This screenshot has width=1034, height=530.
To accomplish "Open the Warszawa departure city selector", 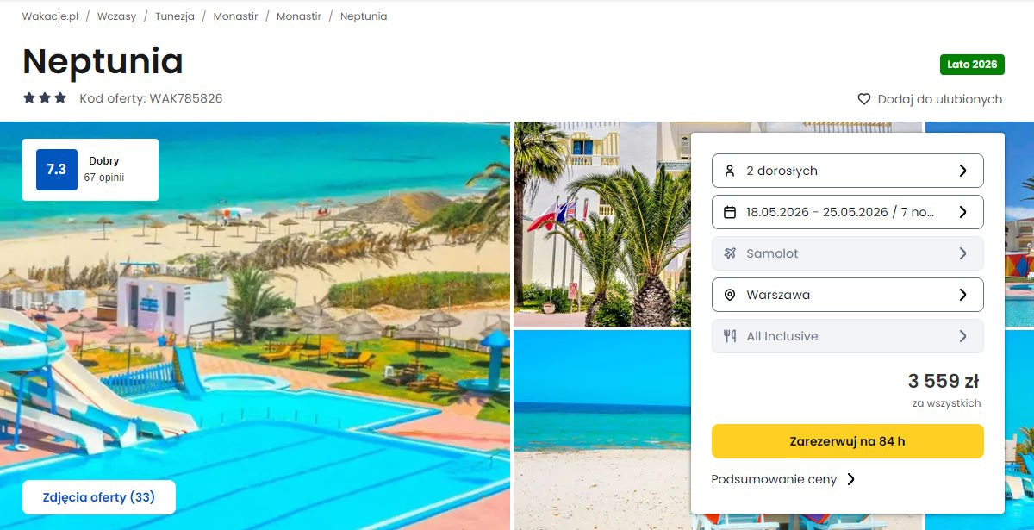I will [x=847, y=295].
